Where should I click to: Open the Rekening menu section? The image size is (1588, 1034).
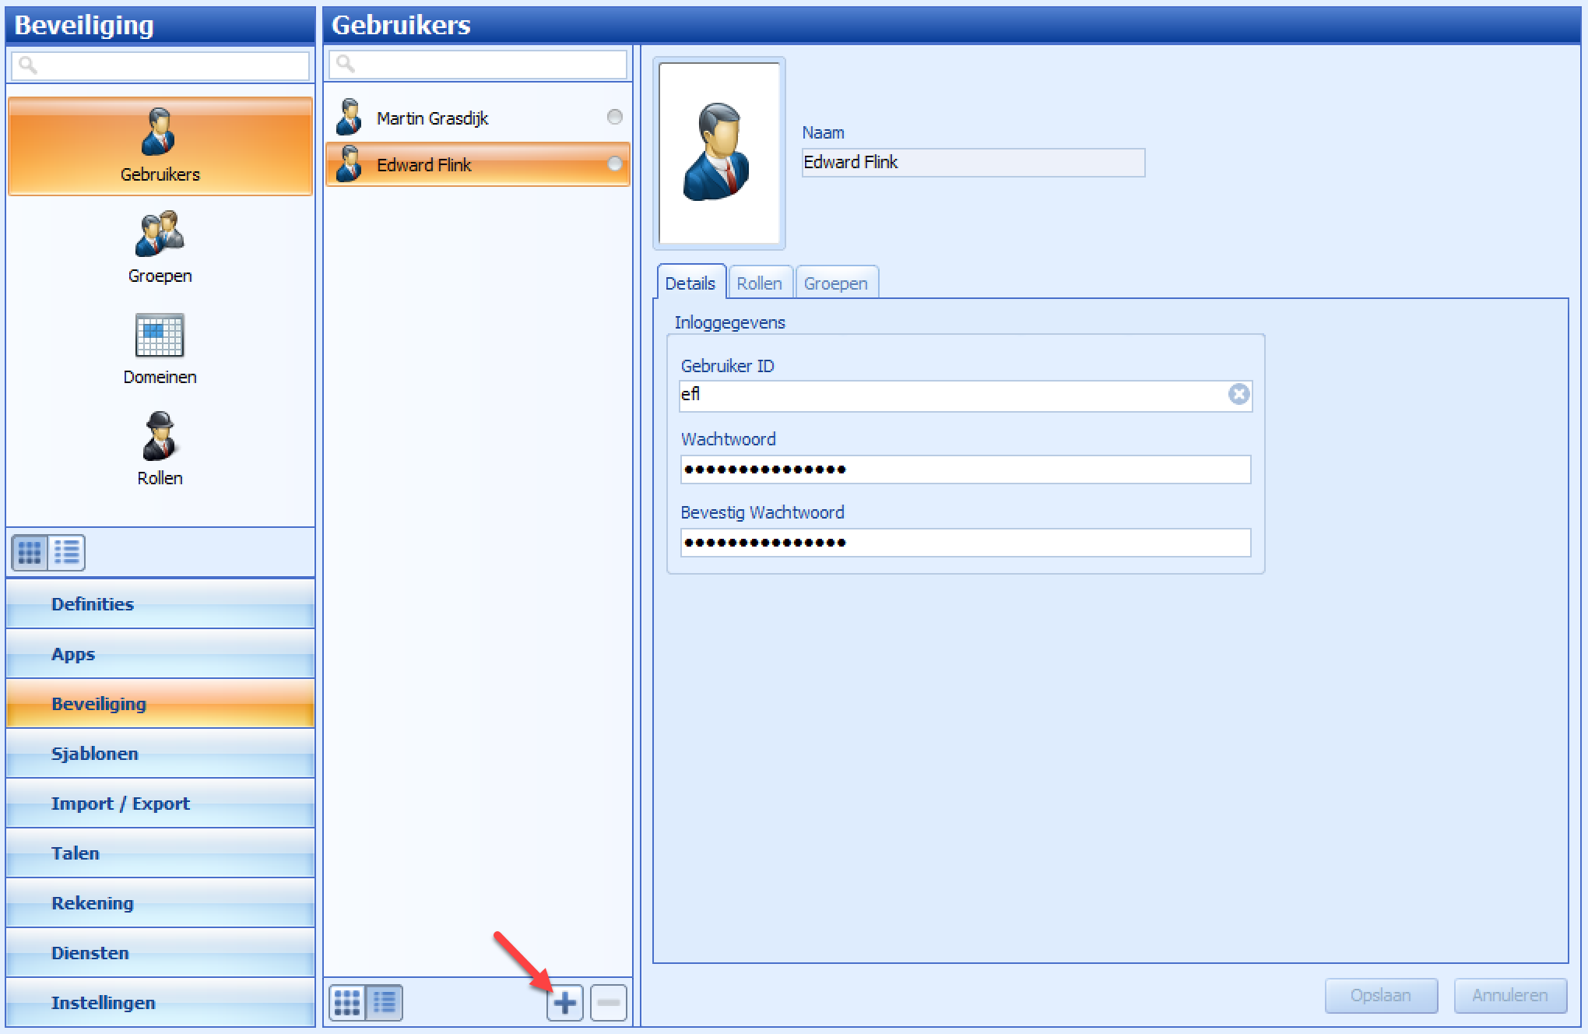(160, 903)
